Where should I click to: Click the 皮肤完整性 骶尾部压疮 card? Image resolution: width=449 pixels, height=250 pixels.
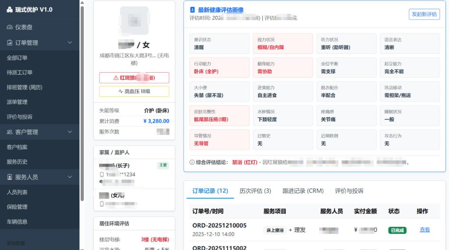[219, 116]
